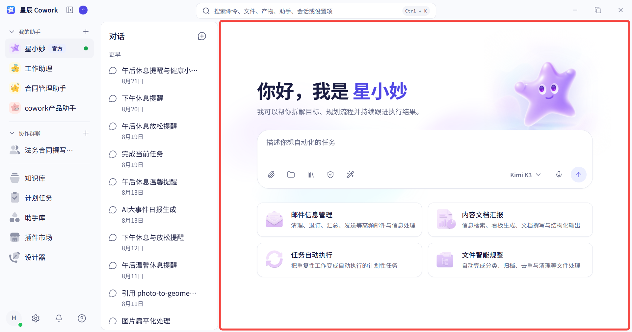
Task: Click the 插件市场 store icon
Action: pyautogui.click(x=15, y=237)
